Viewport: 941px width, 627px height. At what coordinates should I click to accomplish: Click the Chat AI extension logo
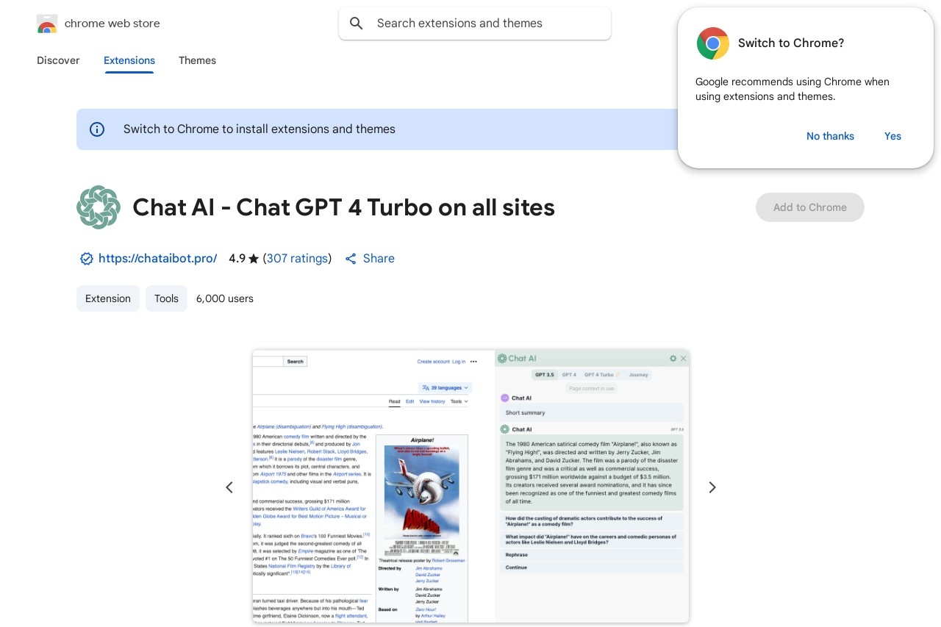(99, 207)
